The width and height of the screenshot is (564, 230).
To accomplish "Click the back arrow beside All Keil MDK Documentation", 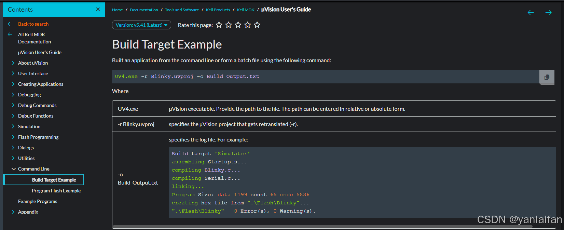I will pos(10,35).
